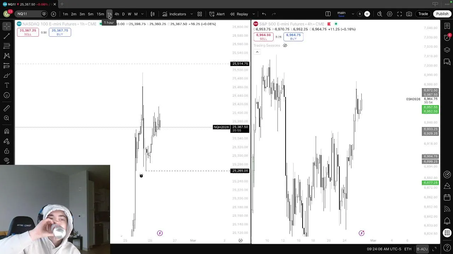Image resolution: width=453 pixels, height=254 pixels.
Task: Select the crosshair cursor tool
Action: [6, 26]
